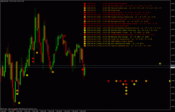Click the '4 Sep 02:45' time axis label

(83, 111)
